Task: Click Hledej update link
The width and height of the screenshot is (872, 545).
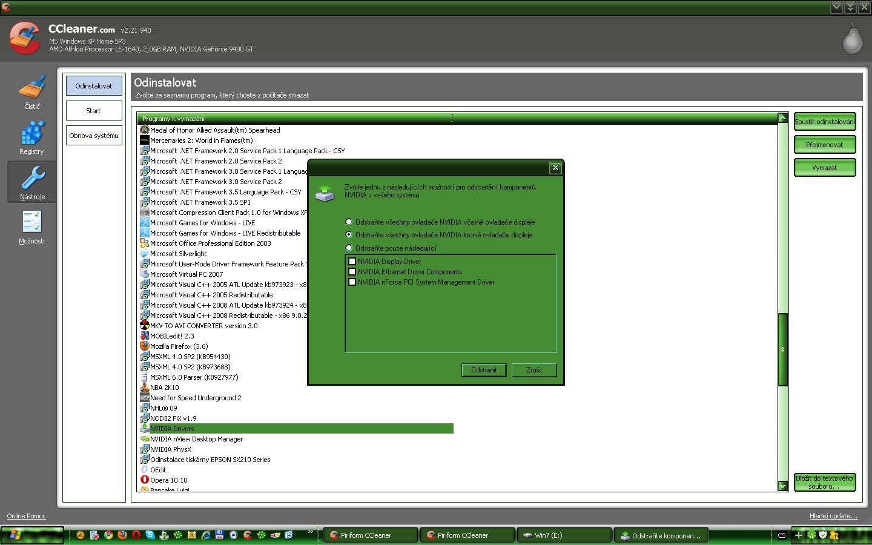Action: tap(833, 516)
